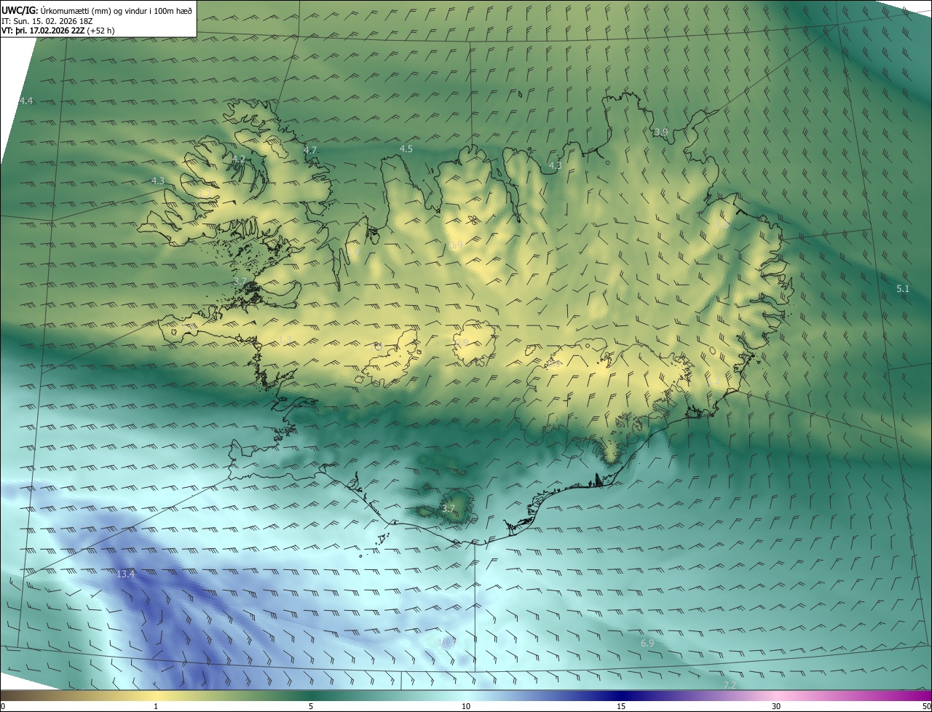Click the color scale tick labeled 5
Viewport: 932px width, 712px height.
point(311,706)
